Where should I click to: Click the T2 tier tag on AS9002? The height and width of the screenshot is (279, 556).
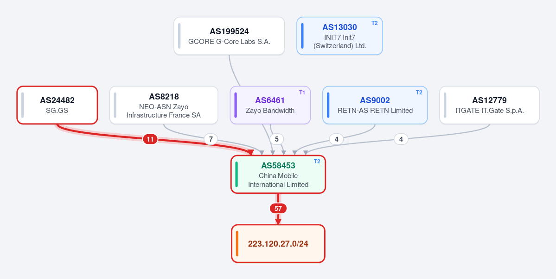click(x=419, y=92)
